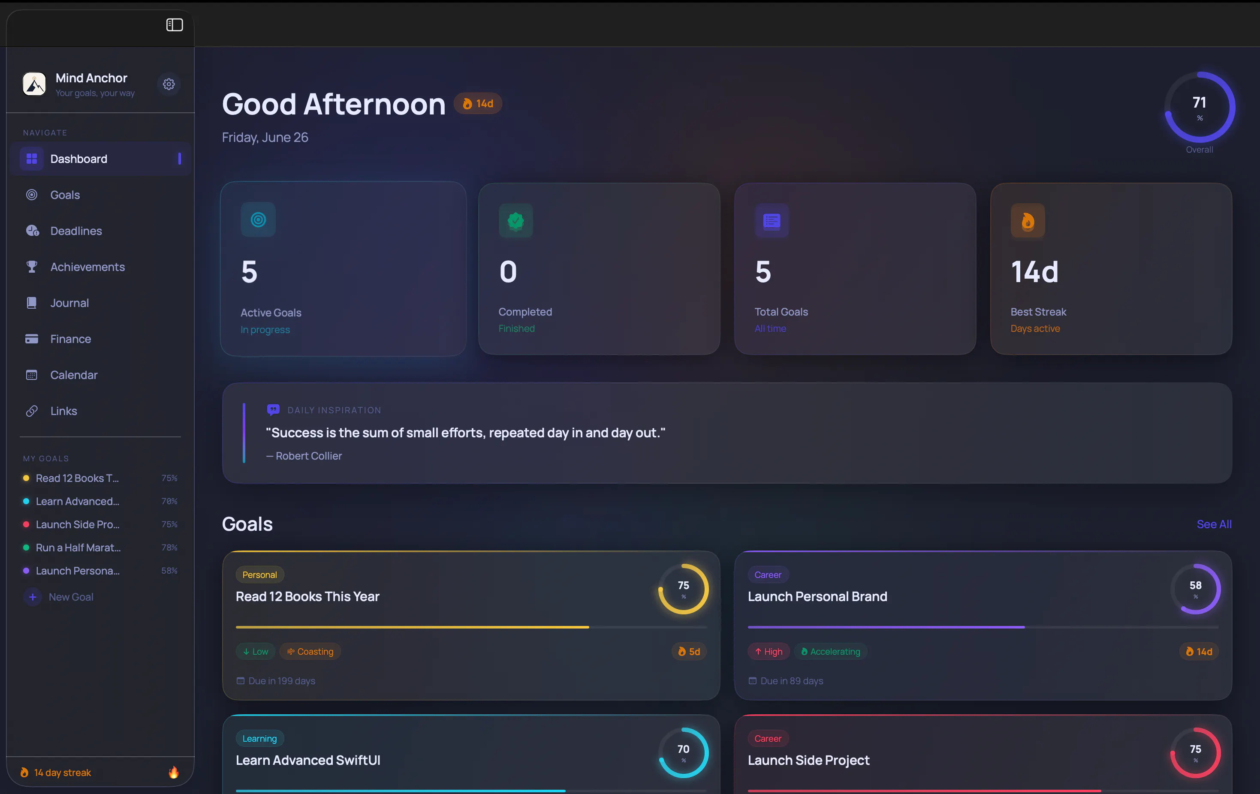Click the plus icon beside New Goal

(x=33, y=597)
